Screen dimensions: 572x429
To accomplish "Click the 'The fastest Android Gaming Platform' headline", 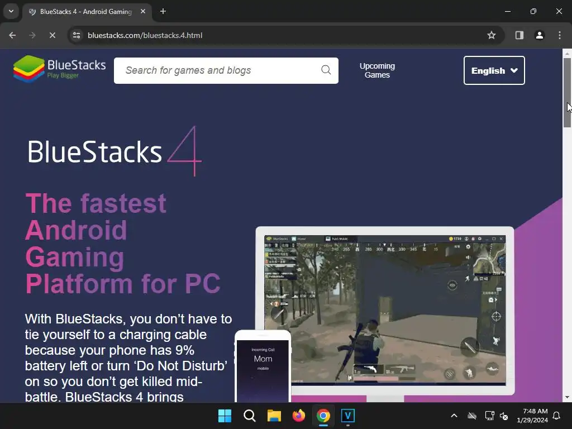I will [123, 244].
